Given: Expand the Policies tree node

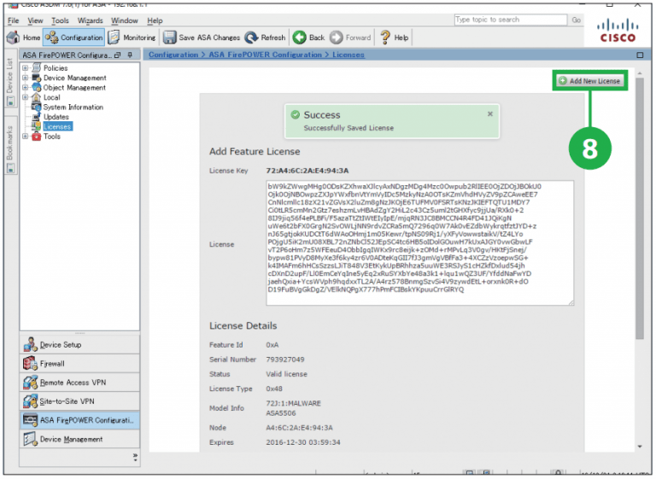Looking at the screenshot, I should pos(25,67).
